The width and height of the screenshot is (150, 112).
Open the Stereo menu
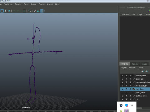coord(33,4)
